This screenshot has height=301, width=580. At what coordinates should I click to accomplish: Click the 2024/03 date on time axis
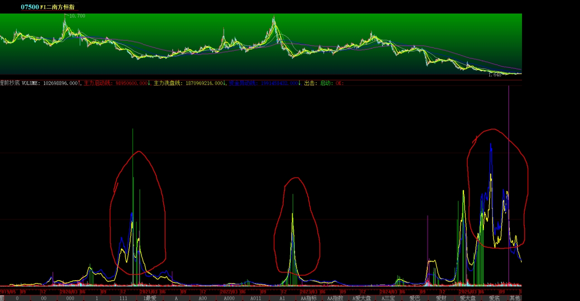(x=388, y=292)
